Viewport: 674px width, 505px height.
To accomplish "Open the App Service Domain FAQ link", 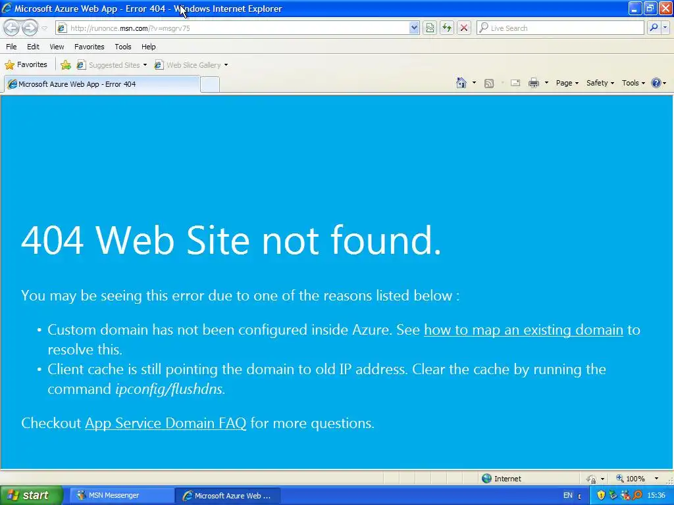I will point(165,423).
